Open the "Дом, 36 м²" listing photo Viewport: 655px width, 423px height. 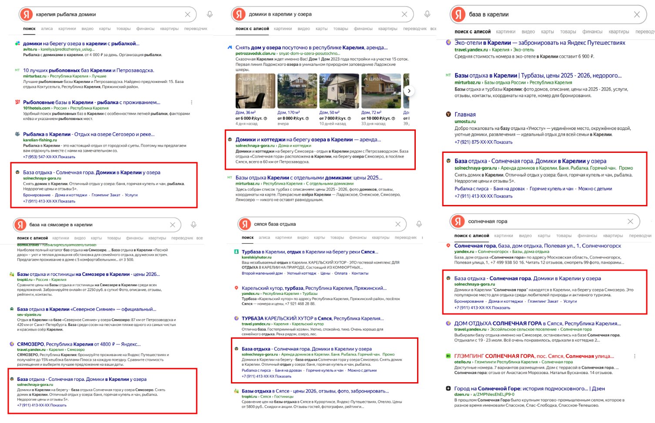[255, 91]
